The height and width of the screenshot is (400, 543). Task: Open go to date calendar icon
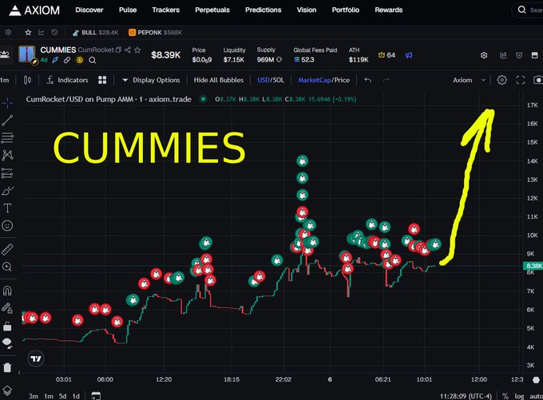tap(96, 395)
